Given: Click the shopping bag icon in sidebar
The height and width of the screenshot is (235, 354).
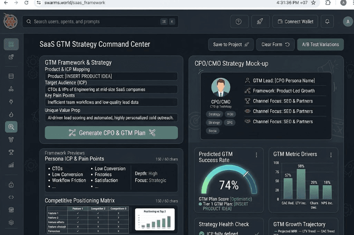Looking at the screenshot, I should (x=11, y=185).
